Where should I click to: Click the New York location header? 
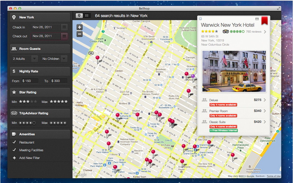(40, 17)
